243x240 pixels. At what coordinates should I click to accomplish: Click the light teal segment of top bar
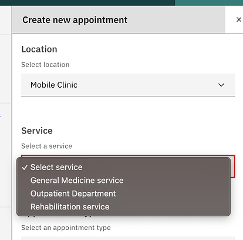(209, 2)
